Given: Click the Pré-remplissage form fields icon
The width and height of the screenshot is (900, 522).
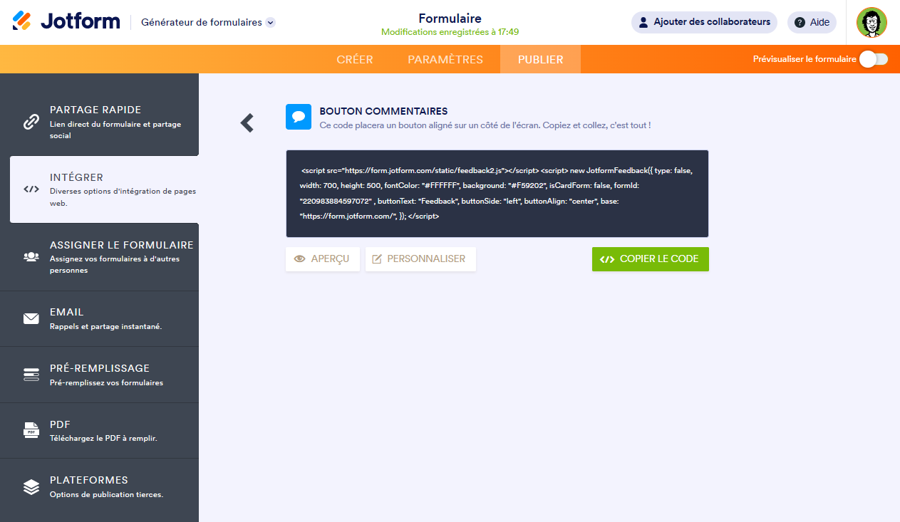Looking at the screenshot, I should tap(31, 375).
